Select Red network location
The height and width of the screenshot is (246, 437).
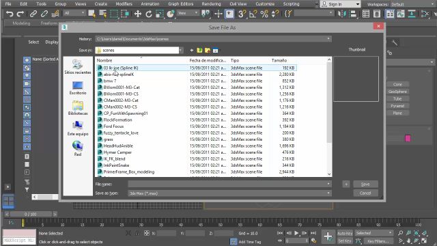tap(78, 149)
